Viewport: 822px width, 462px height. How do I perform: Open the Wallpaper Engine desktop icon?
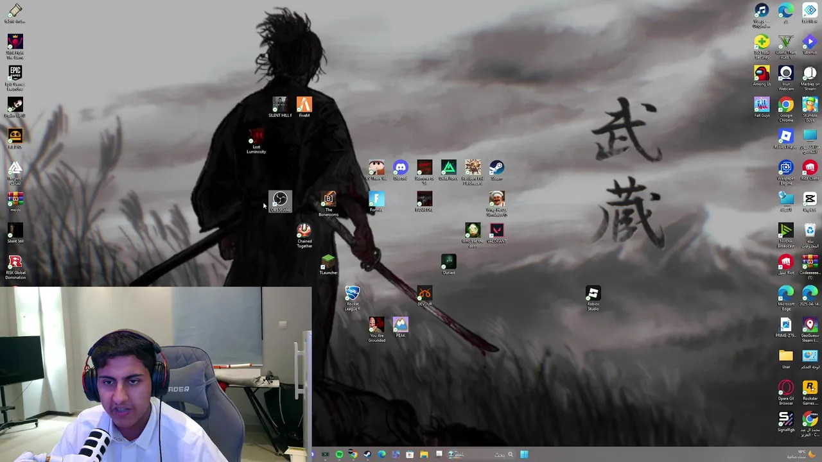[x=786, y=173]
